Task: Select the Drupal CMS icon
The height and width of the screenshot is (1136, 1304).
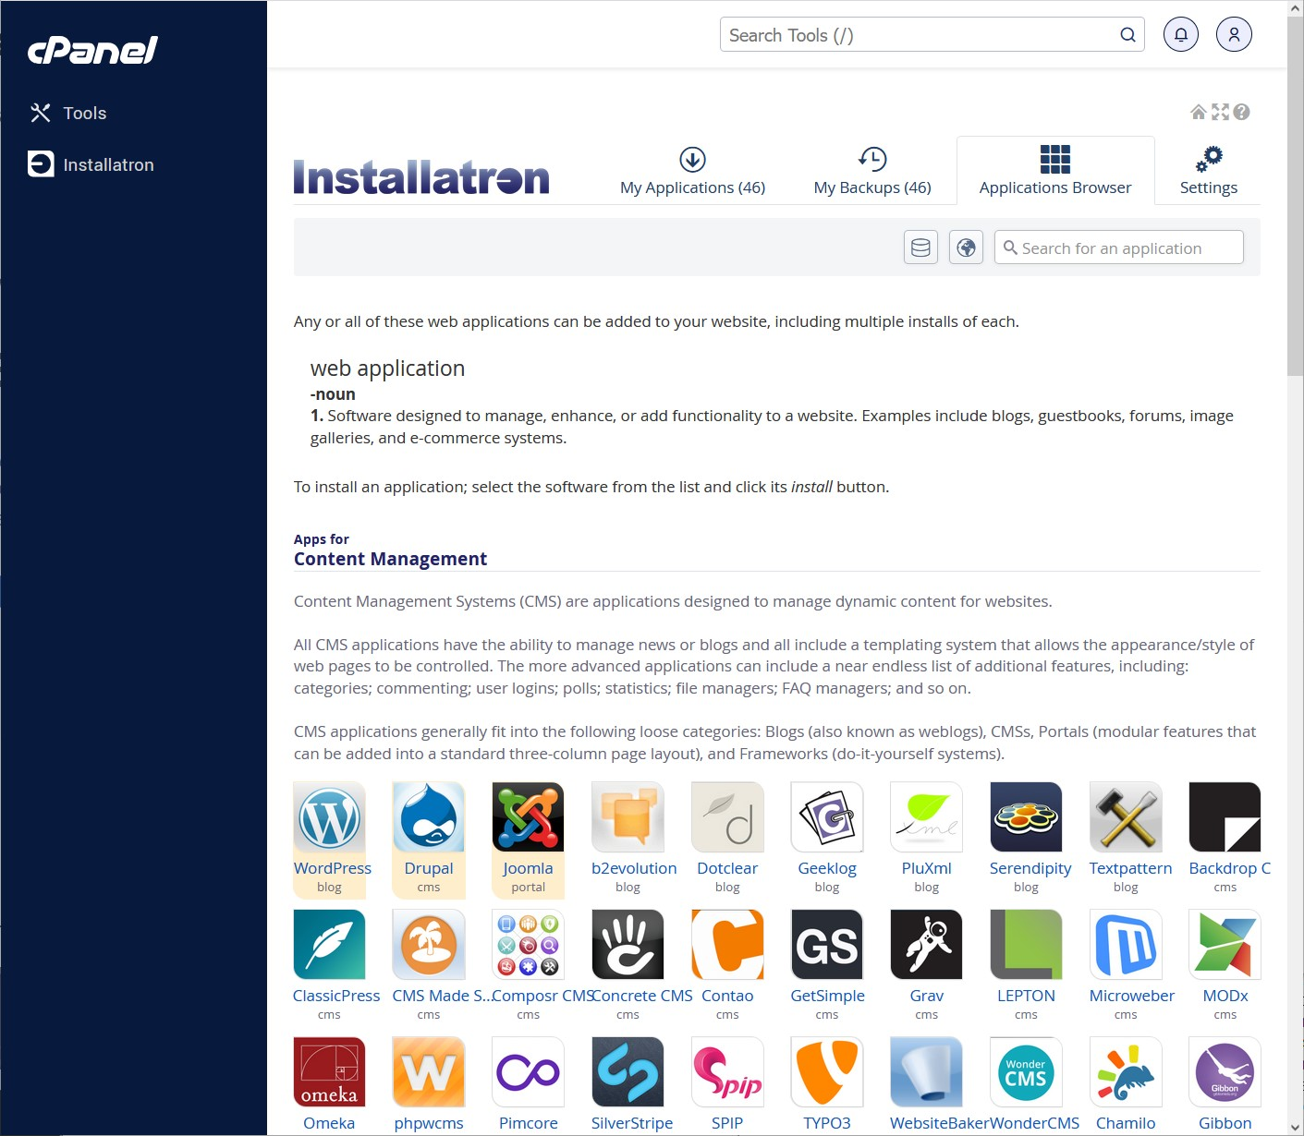Action: [429, 817]
